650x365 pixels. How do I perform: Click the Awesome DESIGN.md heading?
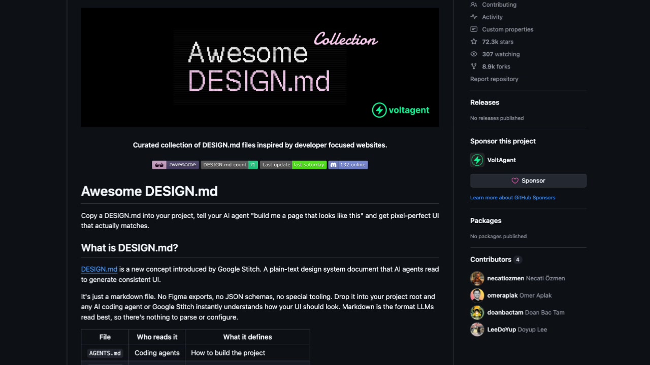[149, 191]
